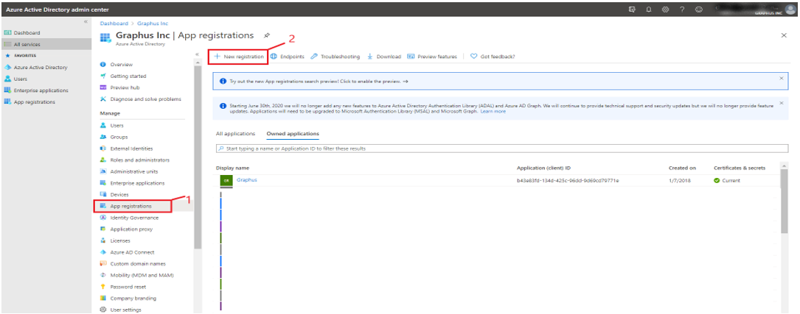
Task: Open the portal settings gear icon
Action: pyautogui.click(x=665, y=10)
